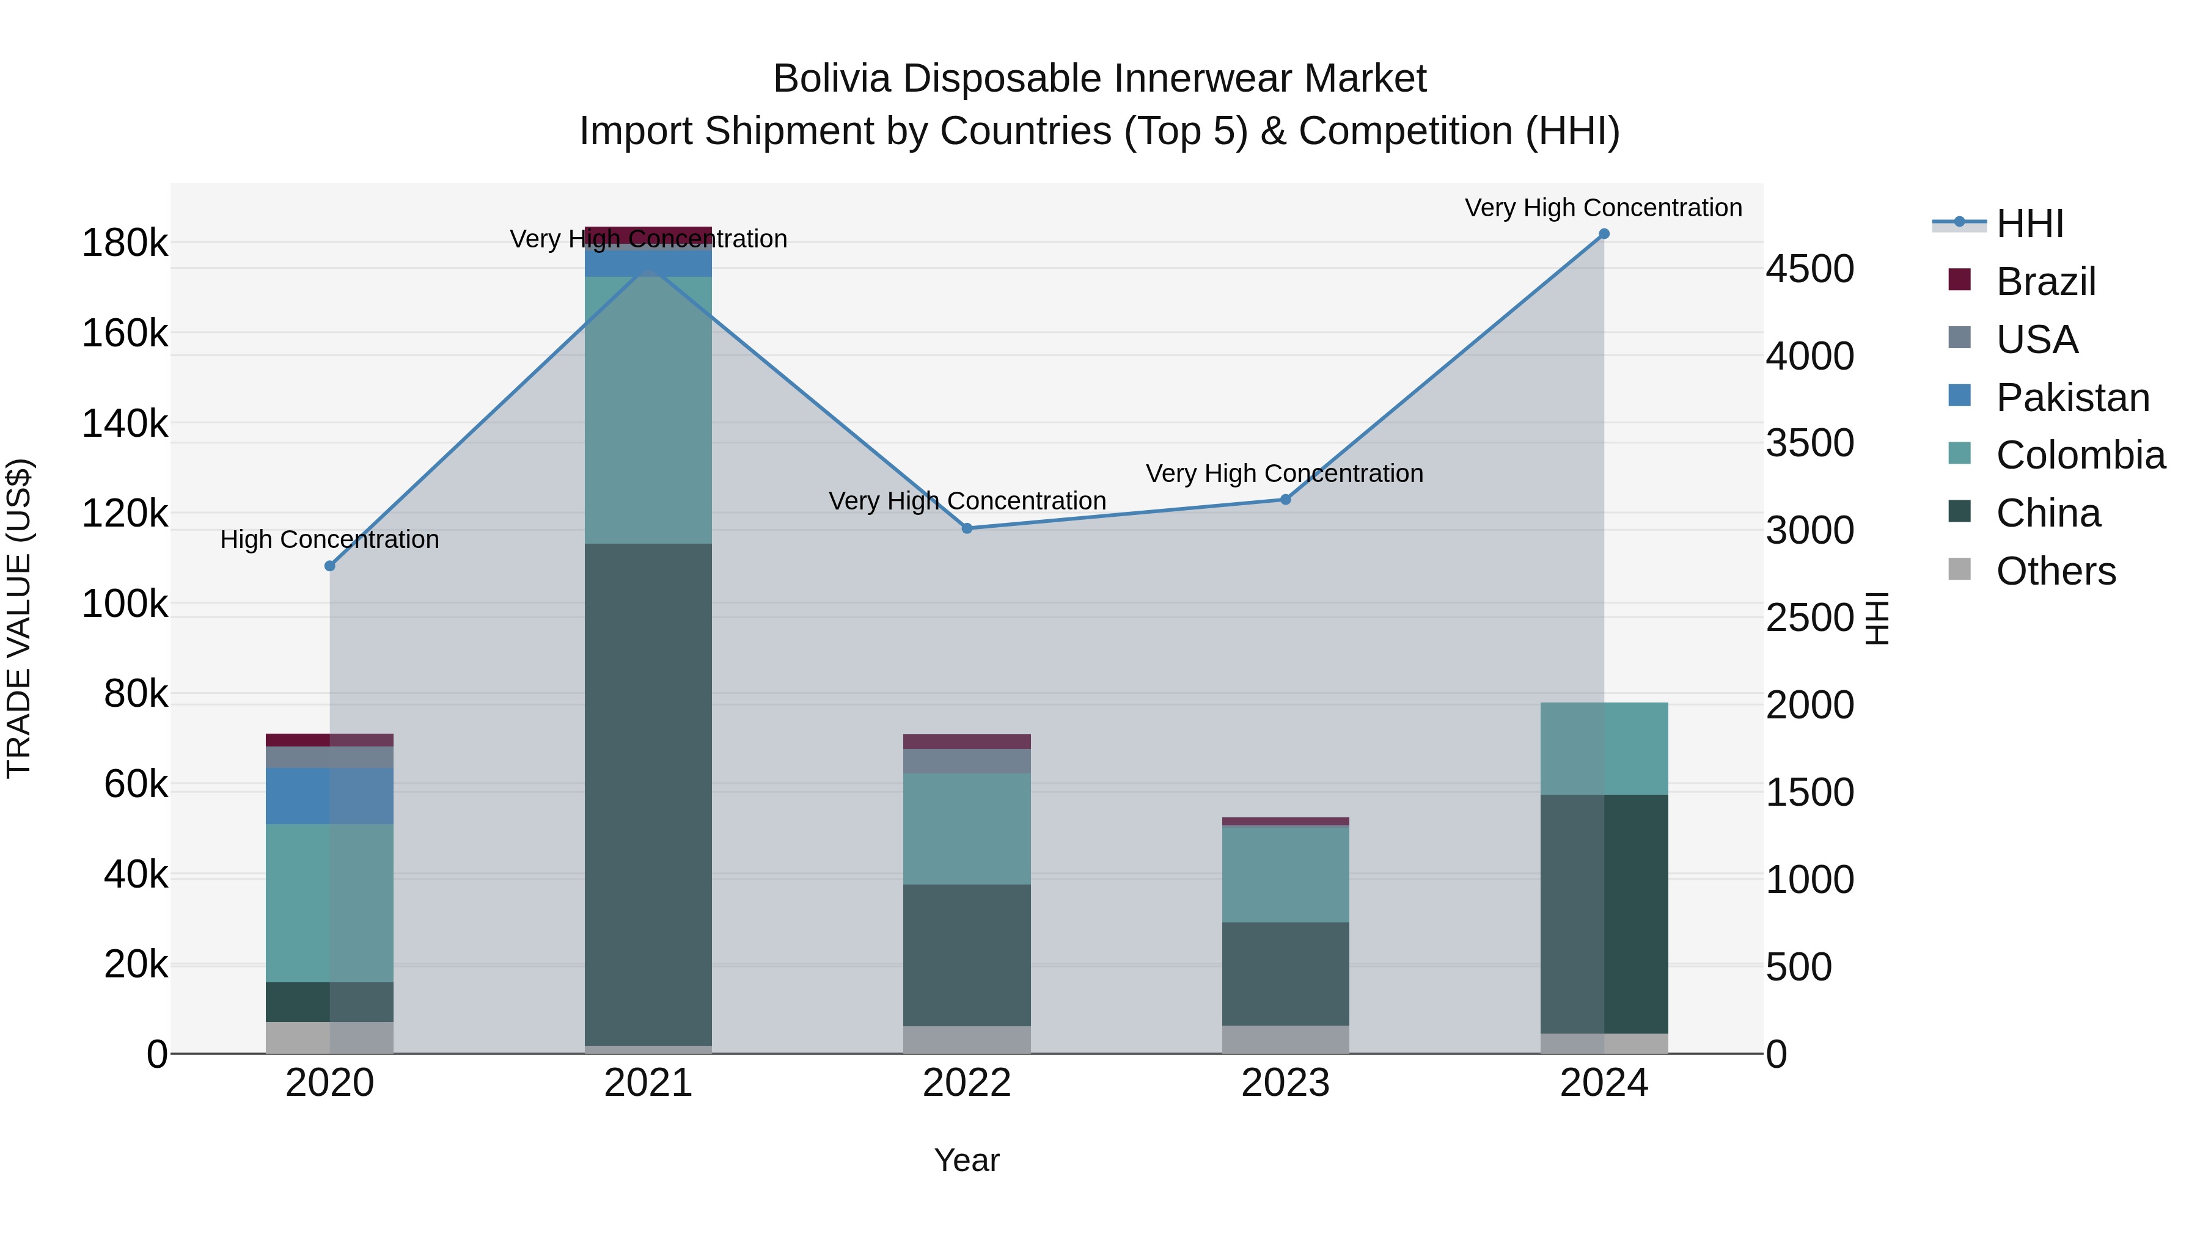Click the Brazil maroon legend swatch
Screen dimensions: 2200x1237
(1959, 280)
